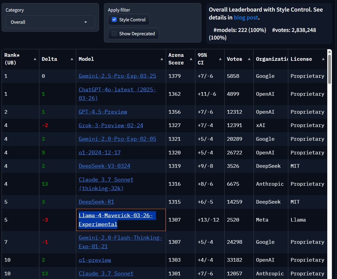337x279 pixels.
Task: Click Arena Score column sort arrows
Action: 191,59
